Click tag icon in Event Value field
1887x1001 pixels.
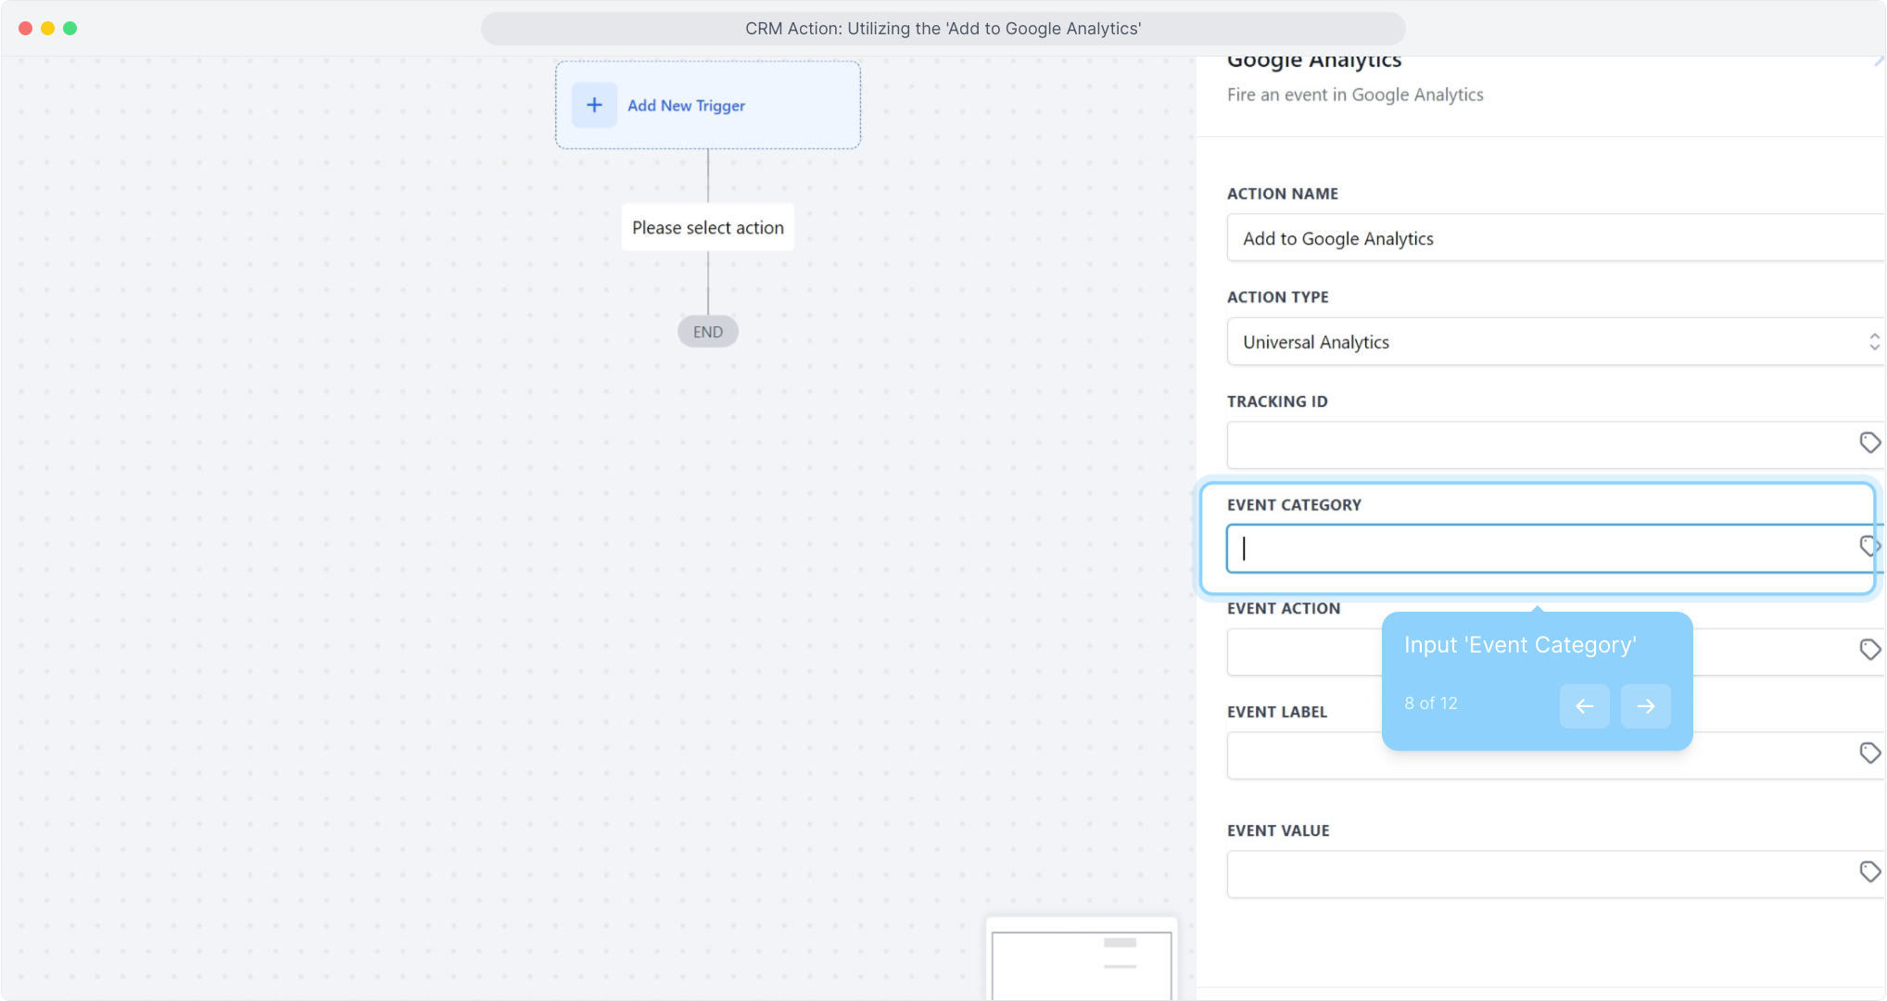pos(1869,871)
